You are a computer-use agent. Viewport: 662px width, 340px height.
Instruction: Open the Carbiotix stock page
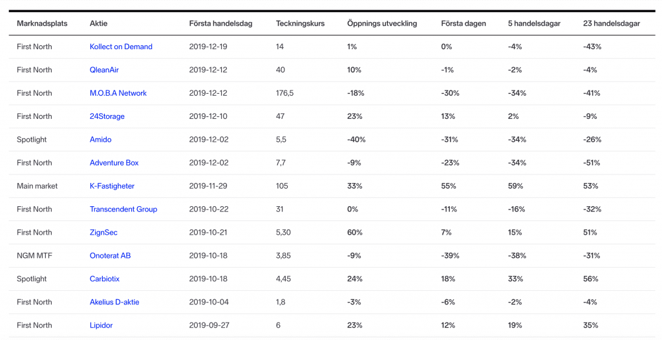coord(104,279)
